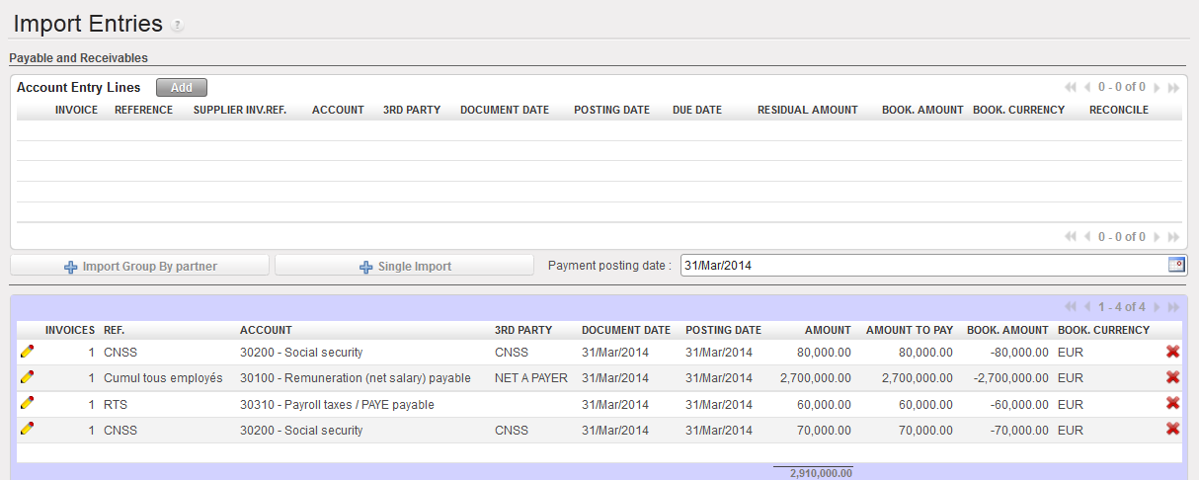
Task: Delete the 70,000.00 CNSS row
Action: coord(1172,429)
